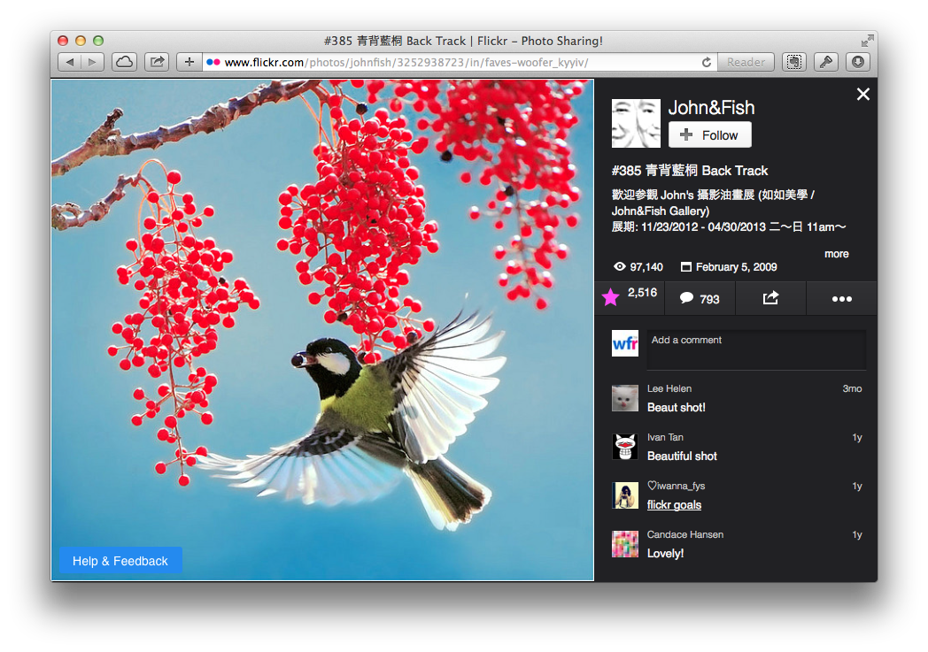928x652 pixels.
Task: Toggle the pink favorite star
Action: click(x=611, y=298)
